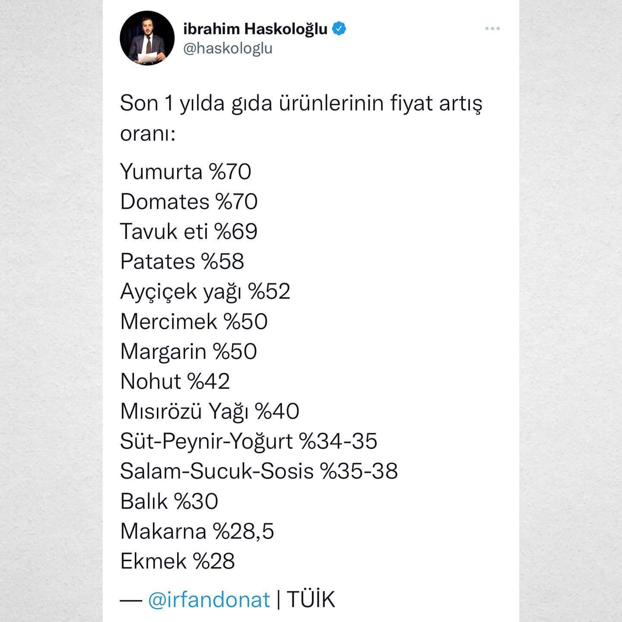
Task: Click the blue verified badge icon
Action: click(339, 29)
